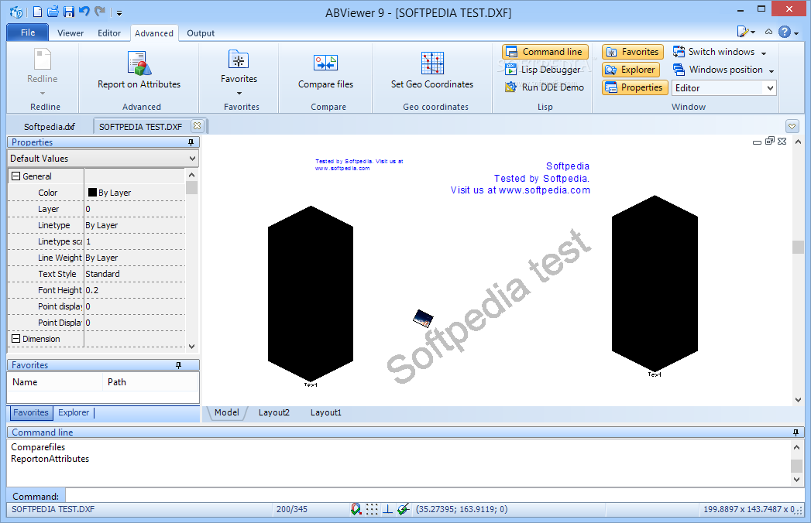The height and width of the screenshot is (523, 811).
Task: Click the drawing area vertical scrollbar thumb
Action: (x=798, y=247)
